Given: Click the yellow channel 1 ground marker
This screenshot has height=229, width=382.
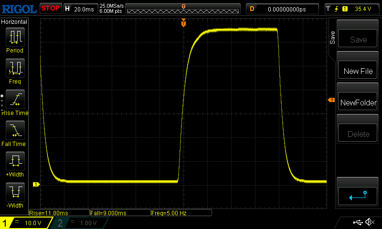Looking at the screenshot, I should click(36, 185).
